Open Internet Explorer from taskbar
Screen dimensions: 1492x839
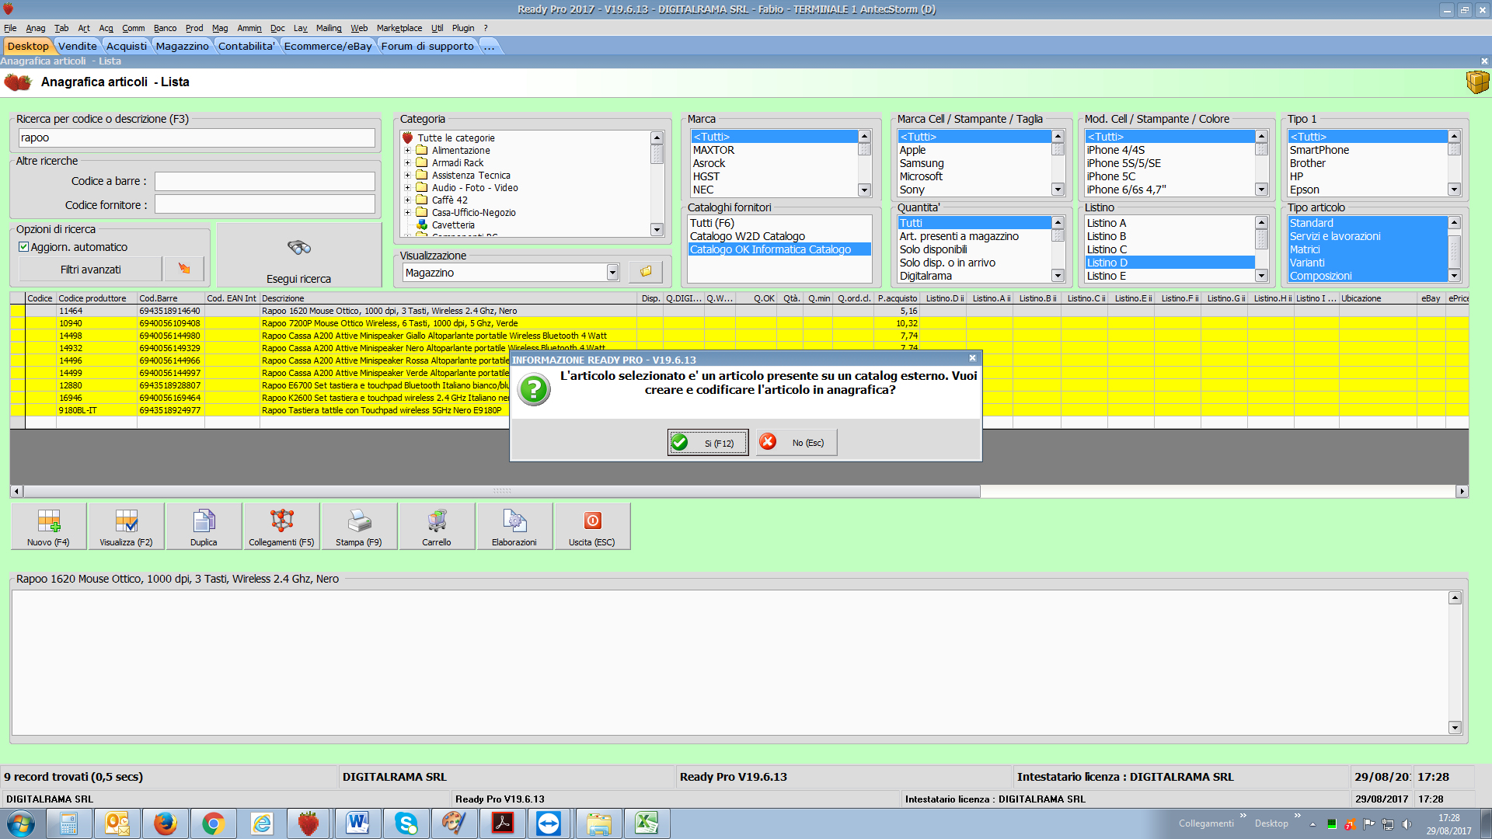tap(261, 823)
